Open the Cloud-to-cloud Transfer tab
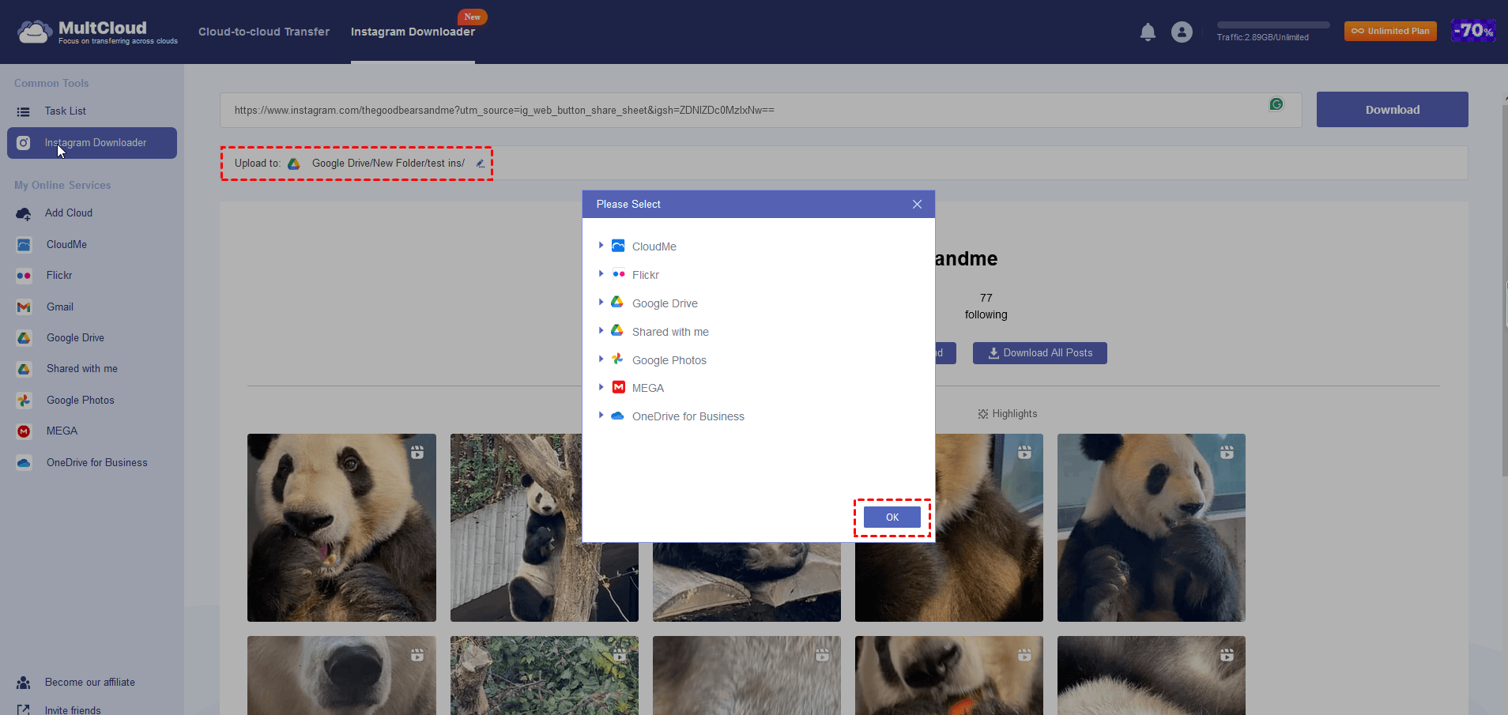Image resolution: width=1508 pixels, height=715 pixels. [264, 32]
